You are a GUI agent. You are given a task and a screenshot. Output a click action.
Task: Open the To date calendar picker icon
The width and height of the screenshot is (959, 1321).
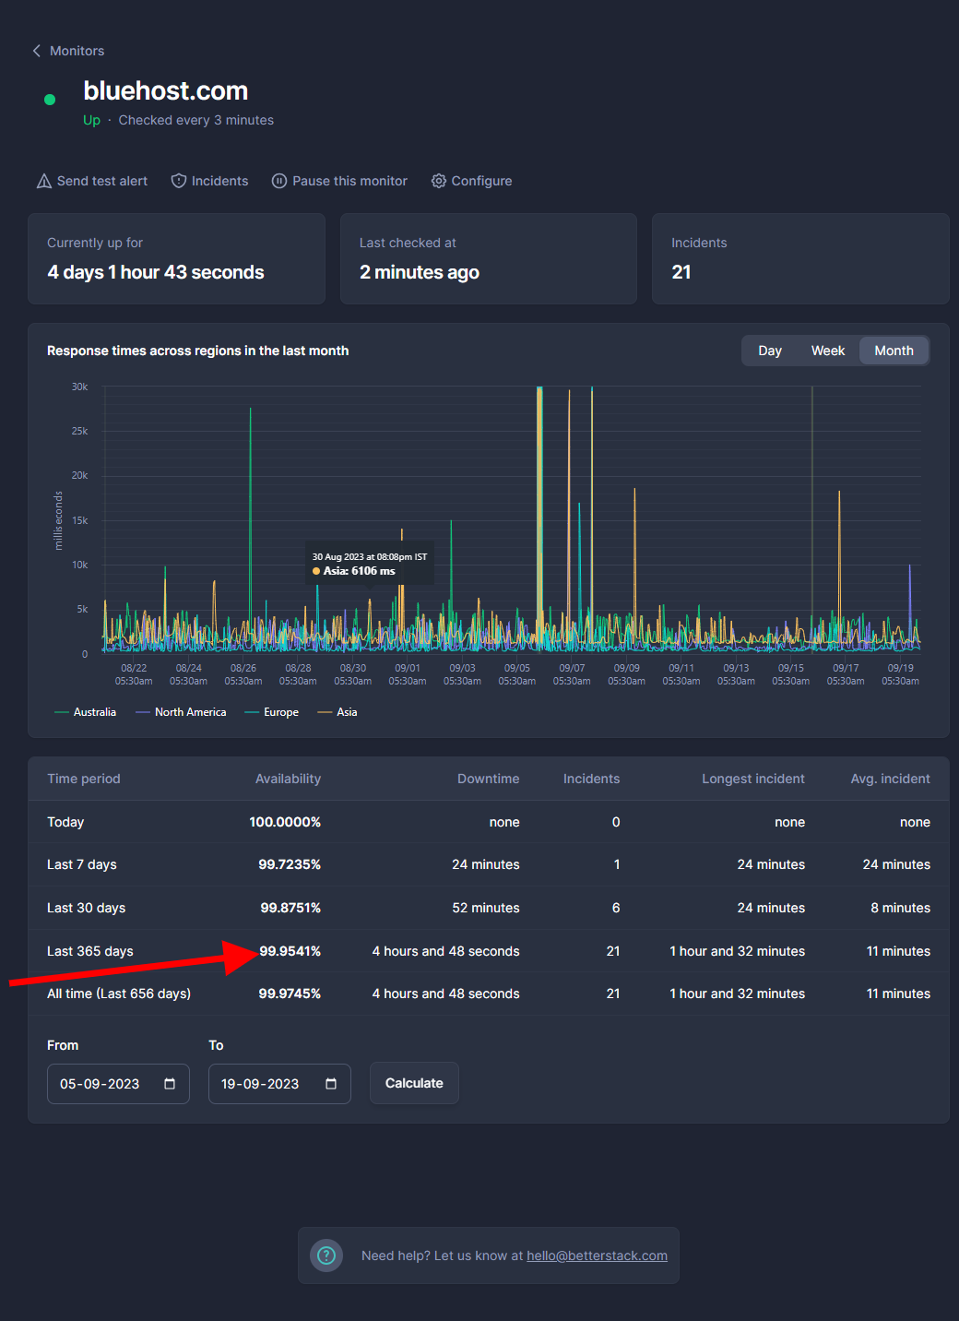click(x=331, y=1084)
